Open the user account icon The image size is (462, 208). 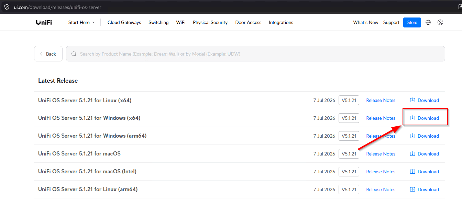click(x=440, y=22)
